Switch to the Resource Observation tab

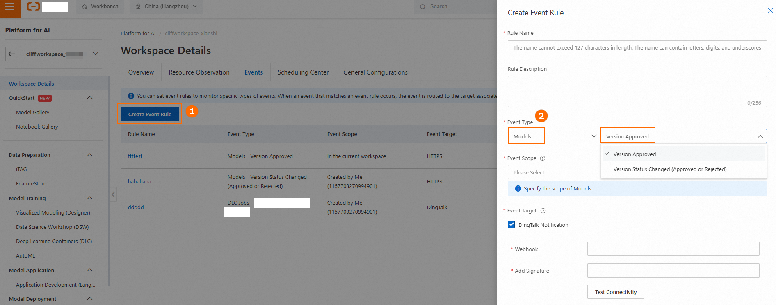tap(199, 72)
